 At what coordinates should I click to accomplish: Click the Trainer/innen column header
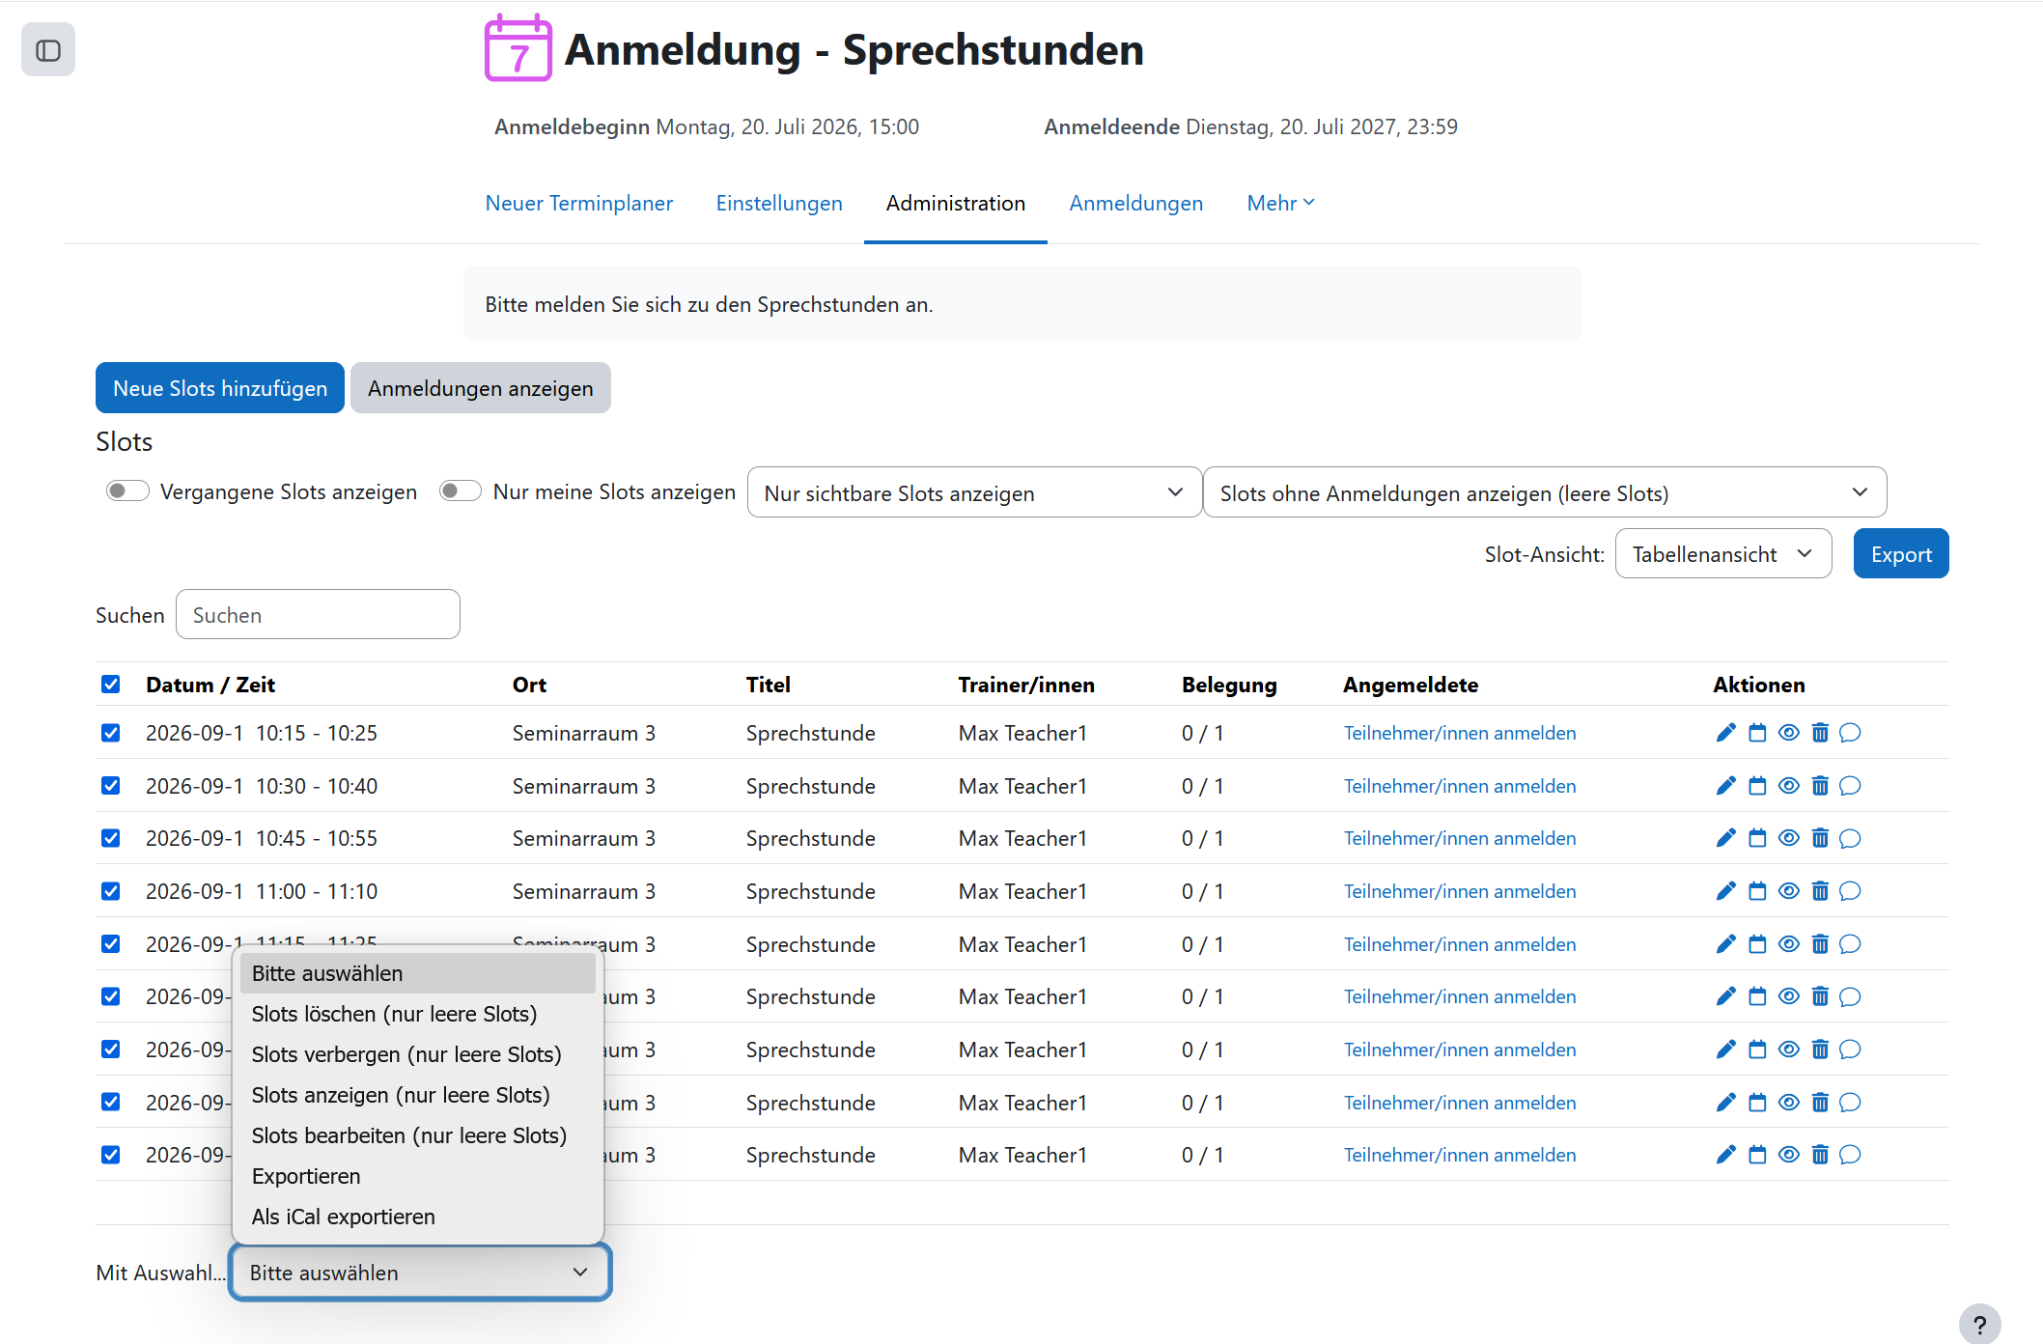click(1026, 685)
